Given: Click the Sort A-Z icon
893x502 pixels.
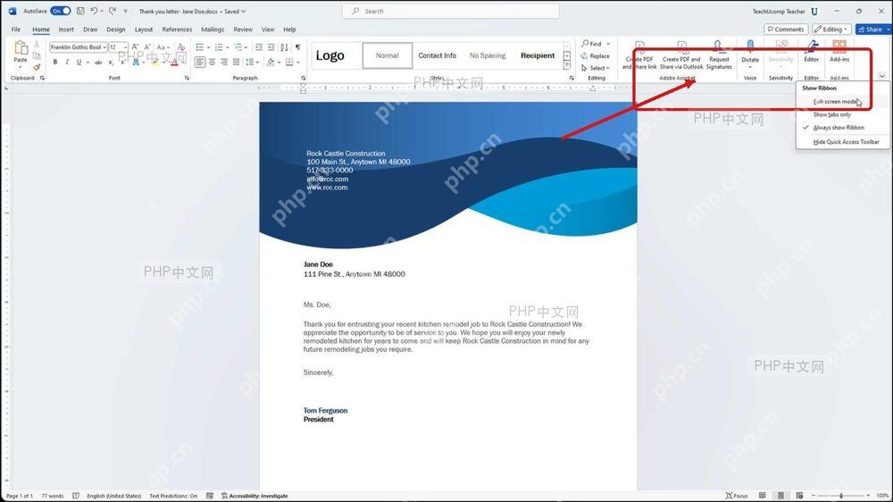Looking at the screenshot, I should pos(284,47).
